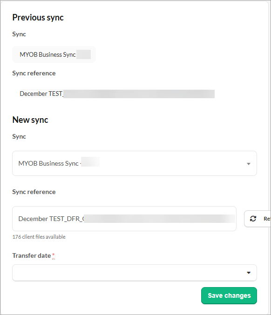Focus the New sync Sync reference input

point(124,219)
